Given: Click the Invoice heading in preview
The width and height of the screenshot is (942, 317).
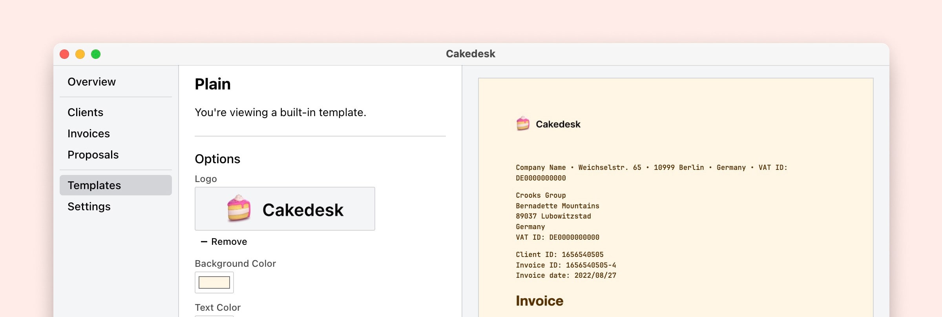Looking at the screenshot, I should (x=539, y=301).
